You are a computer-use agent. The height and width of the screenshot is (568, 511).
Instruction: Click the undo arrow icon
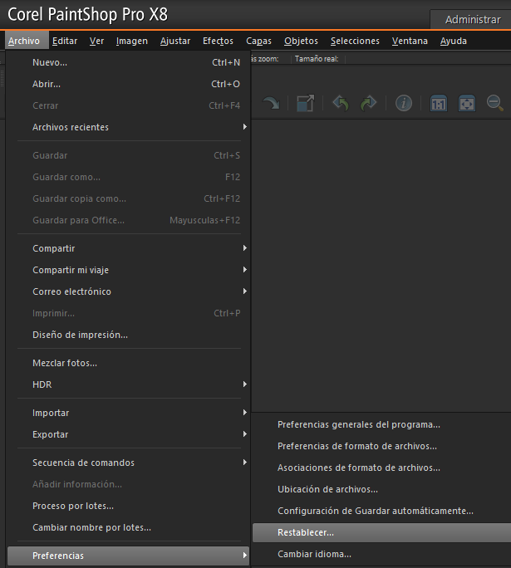[341, 103]
